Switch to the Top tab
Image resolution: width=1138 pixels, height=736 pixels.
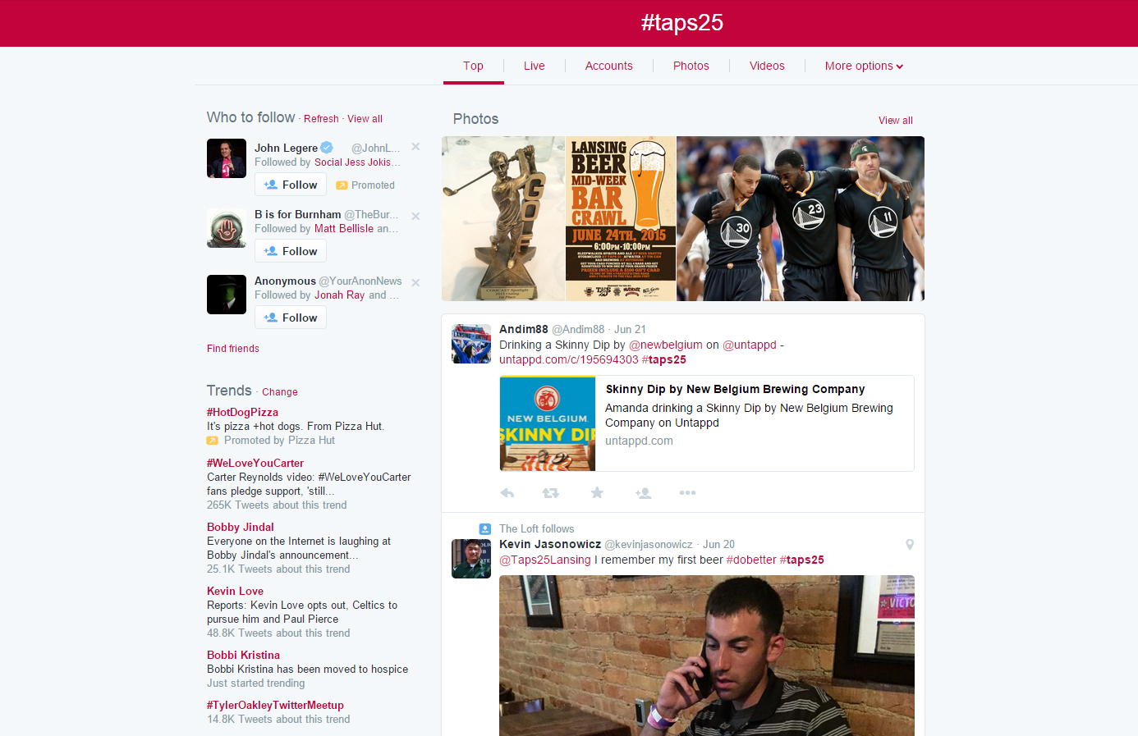[x=473, y=66]
